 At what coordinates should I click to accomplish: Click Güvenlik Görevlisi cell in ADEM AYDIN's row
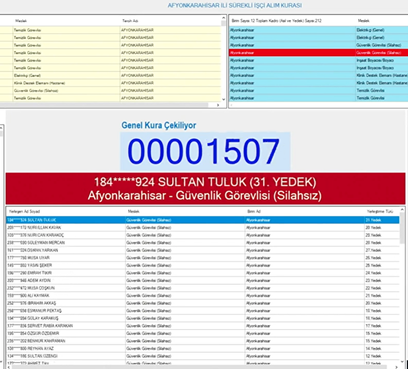pyautogui.click(x=185, y=280)
